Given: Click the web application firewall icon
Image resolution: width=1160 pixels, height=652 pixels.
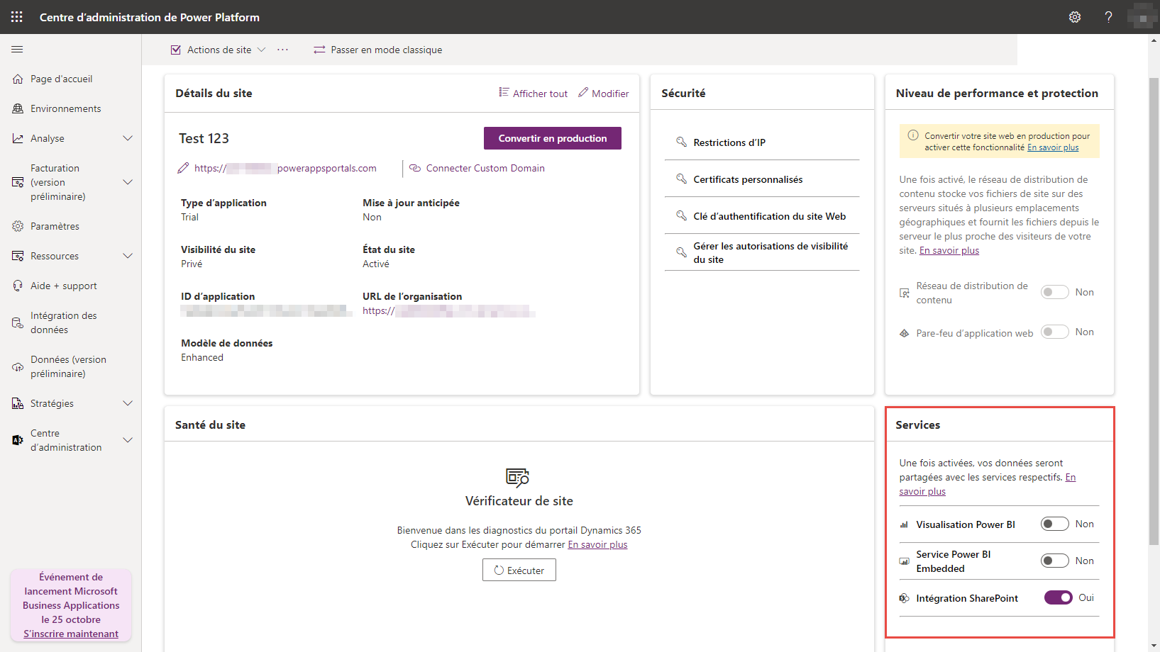Looking at the screenshot, I should tap(905, 333).
